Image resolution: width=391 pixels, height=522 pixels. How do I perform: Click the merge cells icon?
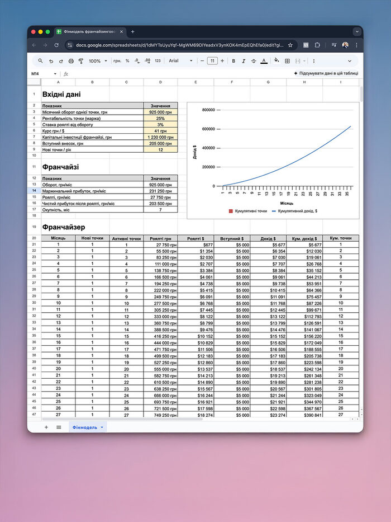[x=298, y=61]
